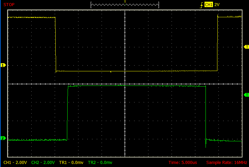Click the CH1 - 2.00V scale readout

click(x=15, y=162)
